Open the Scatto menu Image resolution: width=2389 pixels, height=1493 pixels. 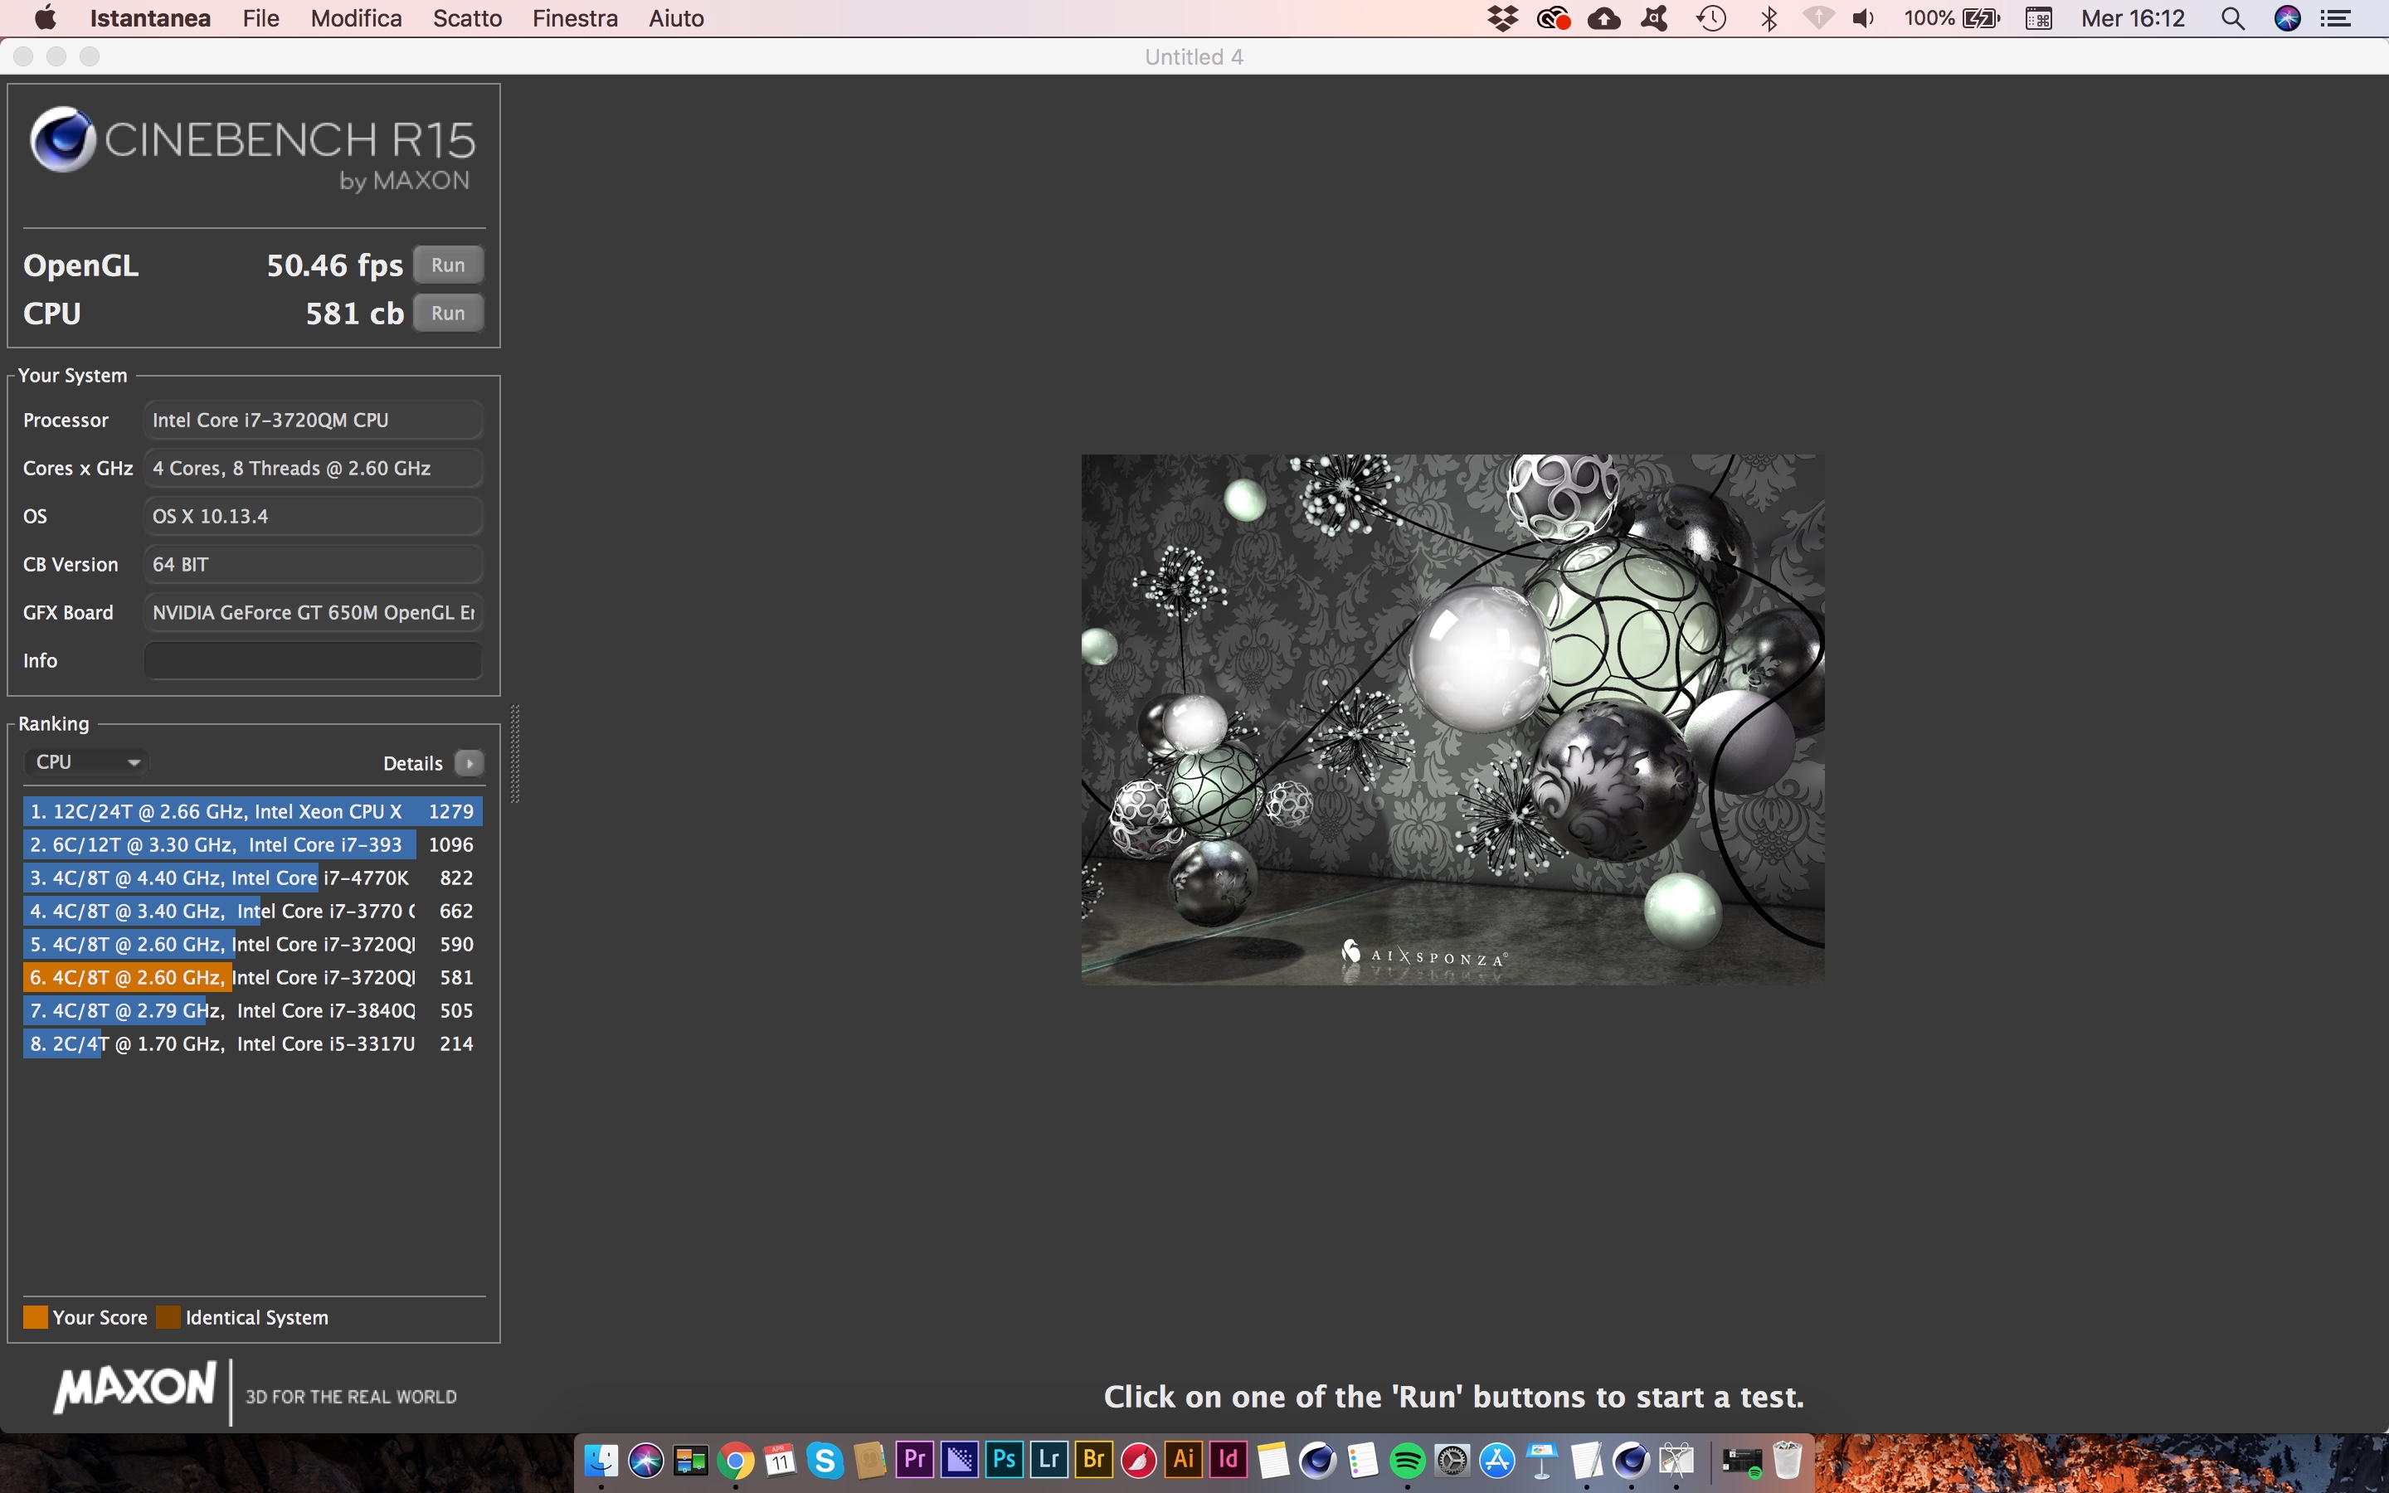coord(467,19)
